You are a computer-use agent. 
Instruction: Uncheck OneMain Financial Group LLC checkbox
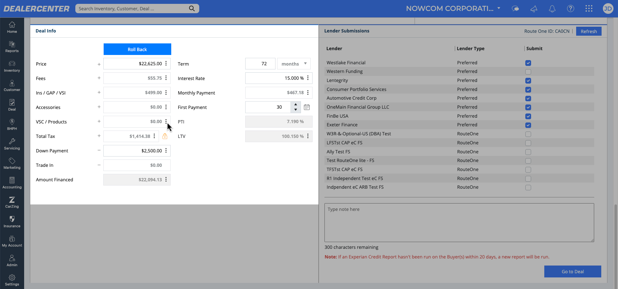pos(528,107)
